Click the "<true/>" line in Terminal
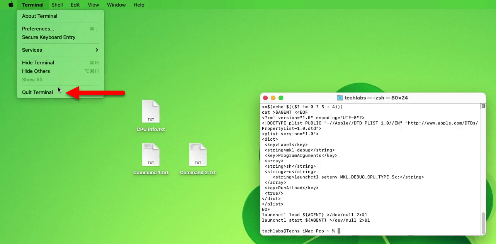 tap(274, 194)
